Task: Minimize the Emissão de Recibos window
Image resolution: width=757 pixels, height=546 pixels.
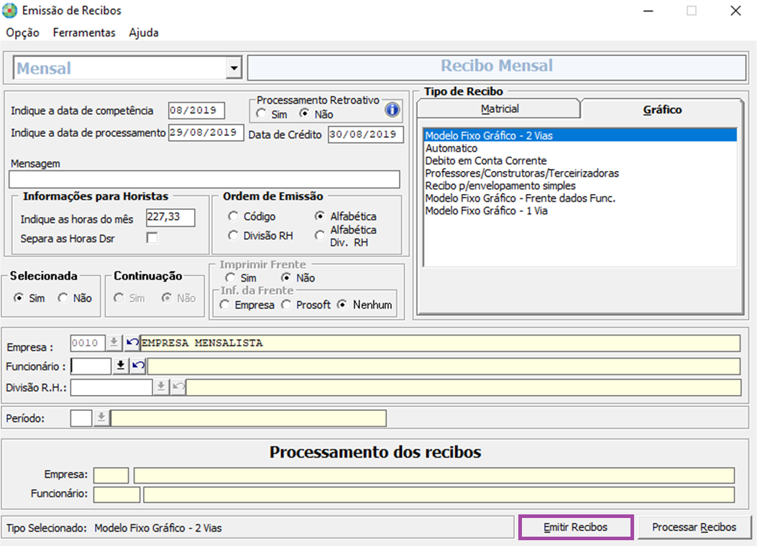Action: (648, 11)
